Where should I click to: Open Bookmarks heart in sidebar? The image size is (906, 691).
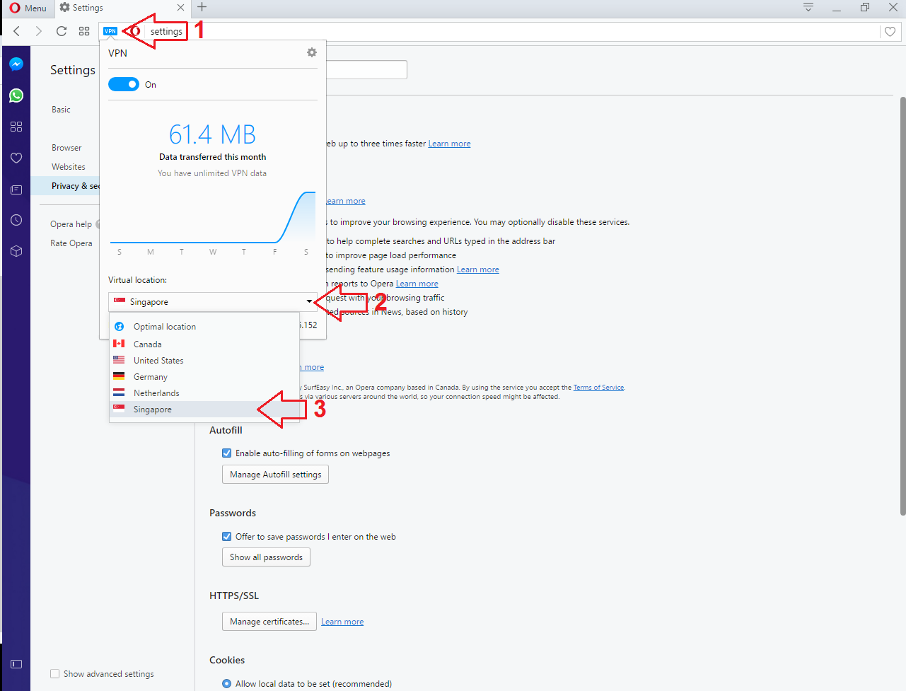pyautogui.click(x=16, y=158)
